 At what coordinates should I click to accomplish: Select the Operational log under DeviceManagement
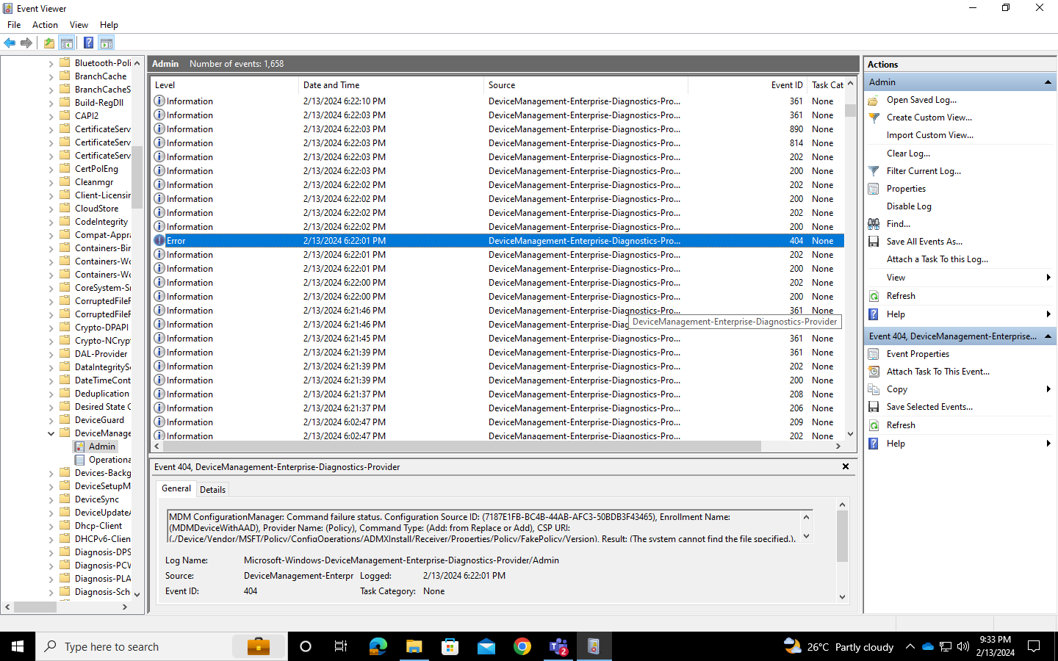click(x=109, y=459)
